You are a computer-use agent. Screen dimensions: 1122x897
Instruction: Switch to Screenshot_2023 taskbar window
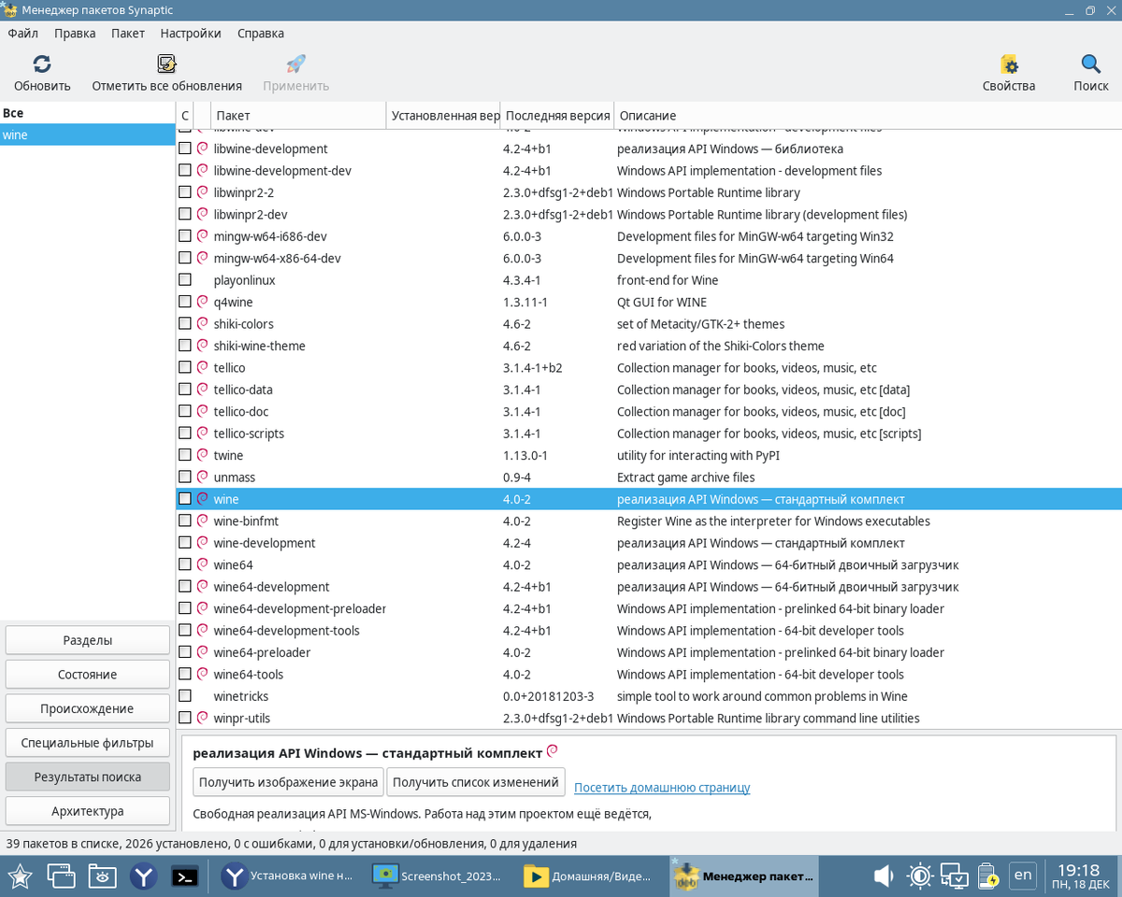[439, 876]
